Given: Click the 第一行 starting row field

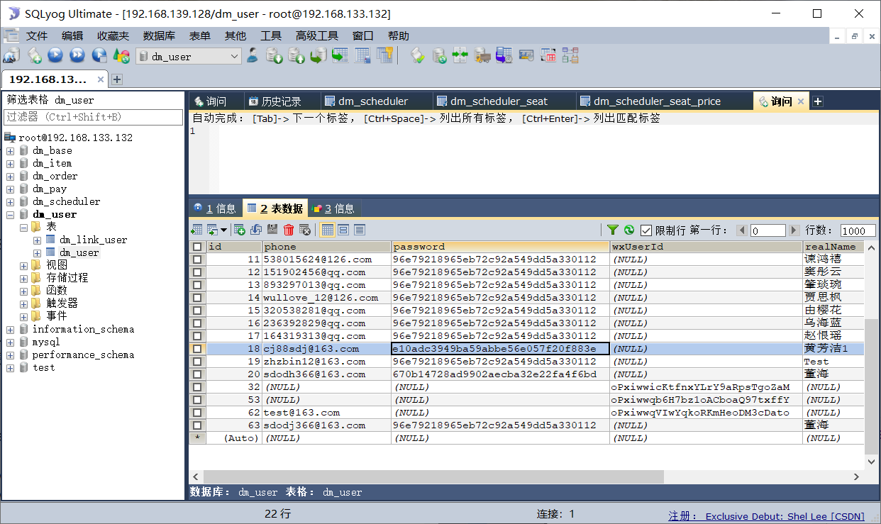Looking at the screenshot, I should coord(768,230).
